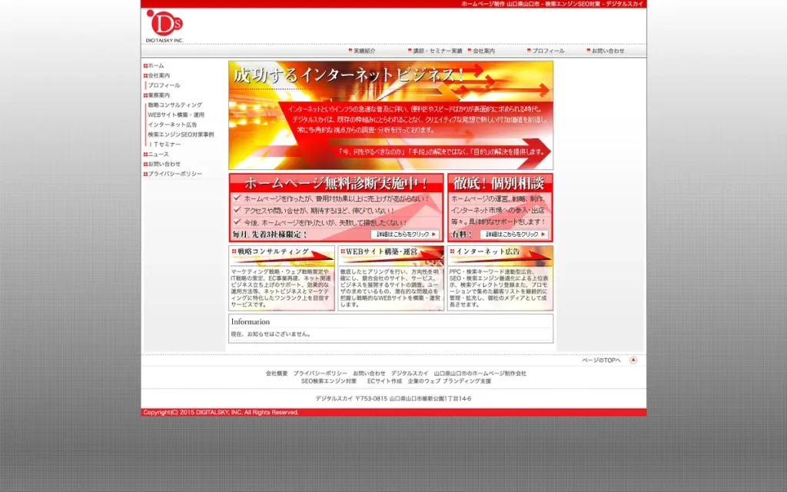Viewport: 787px width, 492px height.
Task: Open 講師・セミナー実績 in top navigation
Action: coord(437,51)
